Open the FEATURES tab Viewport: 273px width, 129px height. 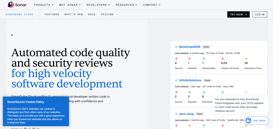tap(52, 14)
